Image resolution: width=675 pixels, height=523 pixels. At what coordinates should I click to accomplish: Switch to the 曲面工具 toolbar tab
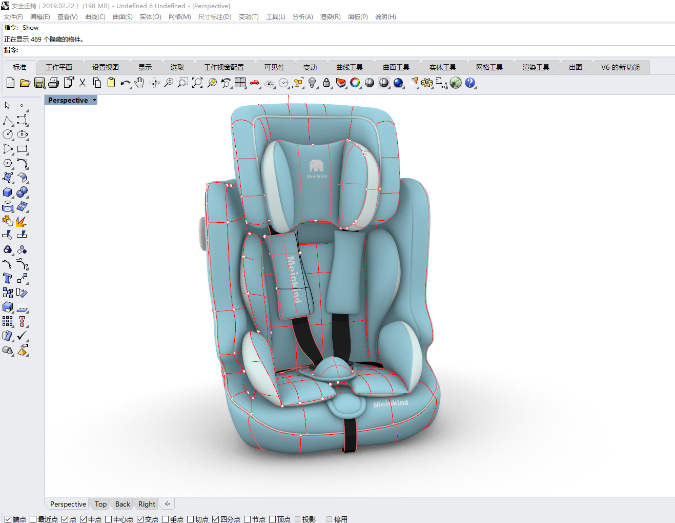coord(396,67)
